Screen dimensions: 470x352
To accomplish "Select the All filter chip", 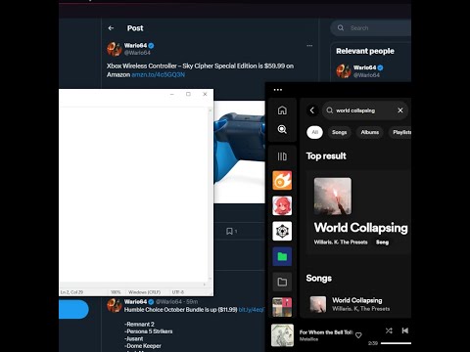I will [x=314, y=132].
